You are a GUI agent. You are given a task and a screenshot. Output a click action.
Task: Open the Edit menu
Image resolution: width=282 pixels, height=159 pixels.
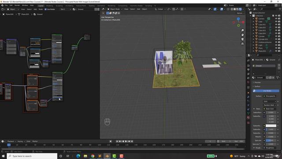(11, 5)
